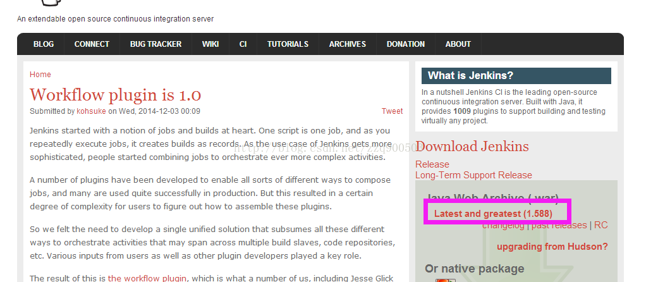The width and height of the screenshot is (646, 282).
Task: Download Latest and greatest (1.588) war
Action: pyautogui.click(x=493, y=214)
